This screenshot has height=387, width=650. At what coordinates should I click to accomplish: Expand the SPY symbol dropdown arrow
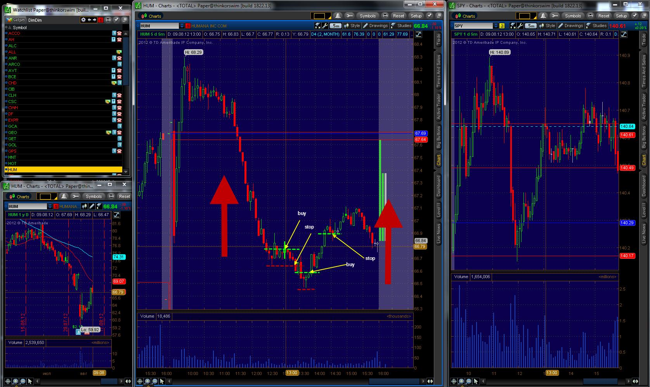coord(496,26)
